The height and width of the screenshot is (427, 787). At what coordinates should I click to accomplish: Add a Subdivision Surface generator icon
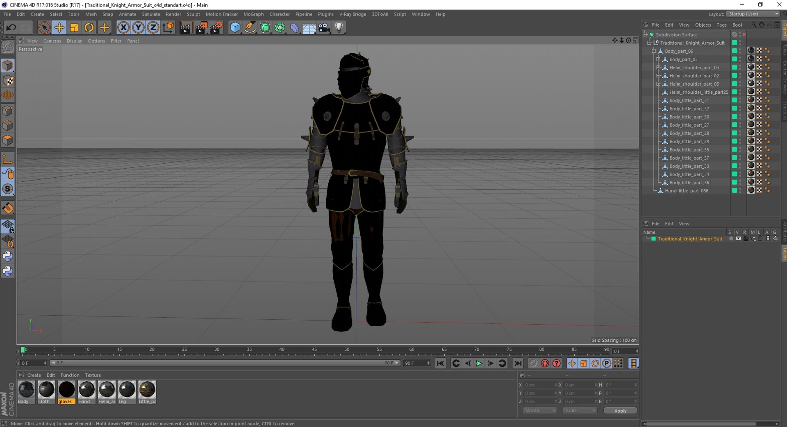point(265,27)
